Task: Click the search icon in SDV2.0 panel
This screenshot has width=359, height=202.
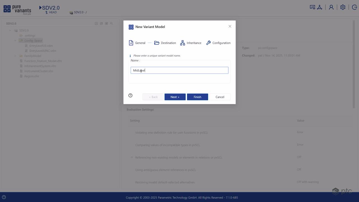Action: coord(111,23)
